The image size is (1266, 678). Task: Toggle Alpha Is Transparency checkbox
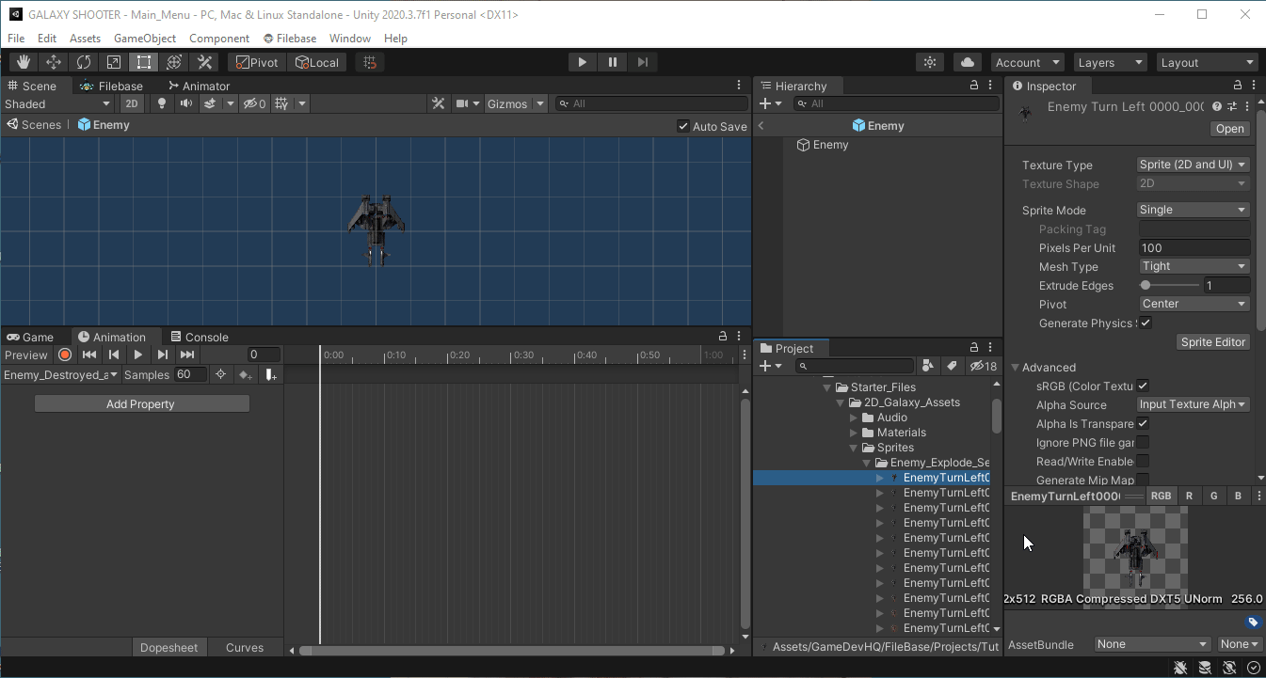click(1143, 423)
